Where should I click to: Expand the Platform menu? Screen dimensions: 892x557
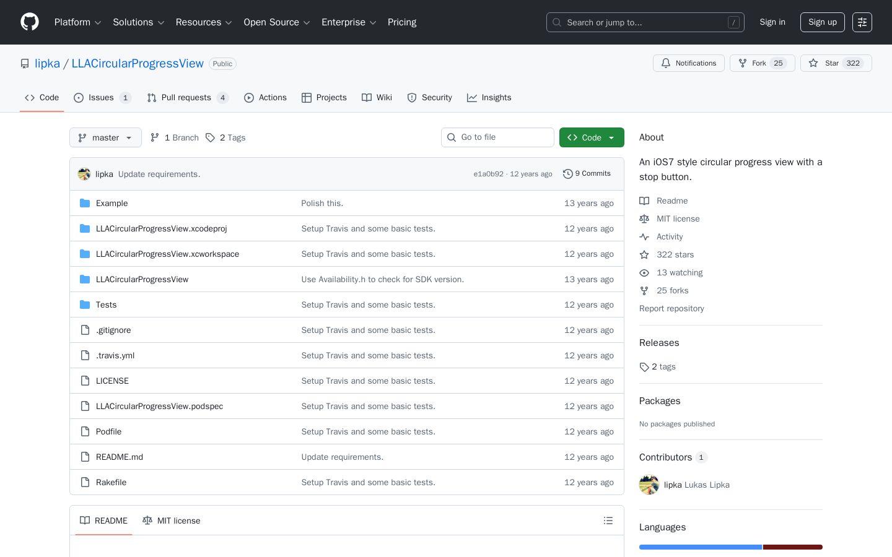coord(78,22)
